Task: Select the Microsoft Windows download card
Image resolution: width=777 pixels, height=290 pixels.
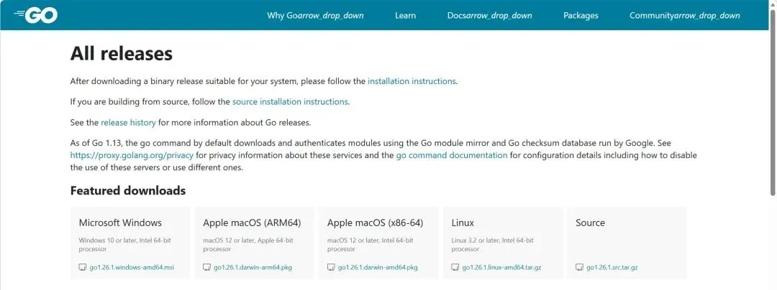Action: pyautogui.click(x=130, y=242)
